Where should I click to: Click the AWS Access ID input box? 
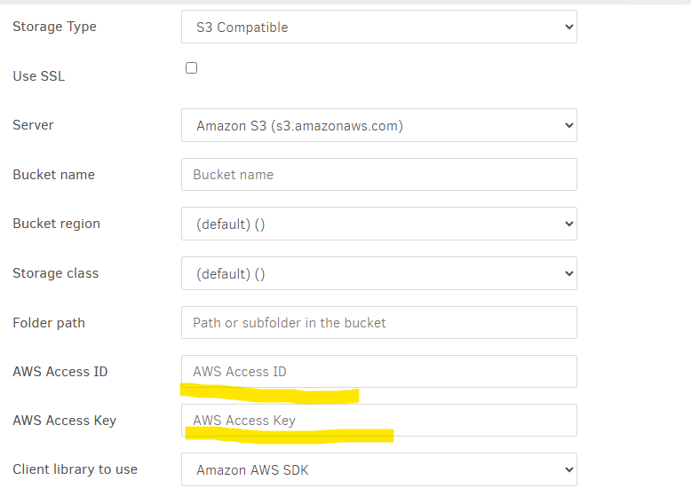tap(378, 372)
